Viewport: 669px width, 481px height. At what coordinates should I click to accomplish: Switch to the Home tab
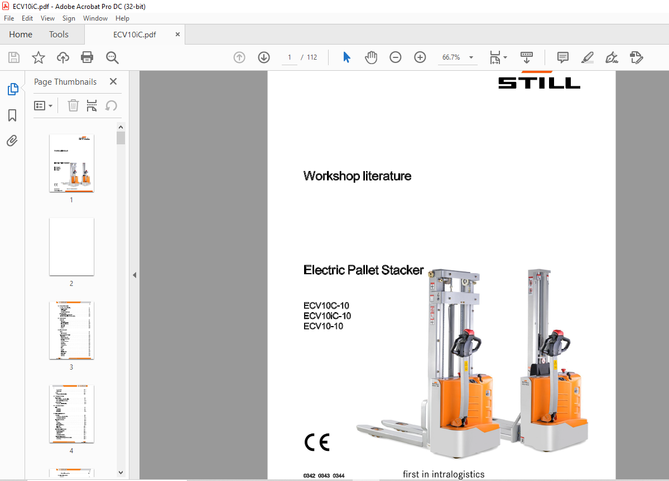(21, 35)
